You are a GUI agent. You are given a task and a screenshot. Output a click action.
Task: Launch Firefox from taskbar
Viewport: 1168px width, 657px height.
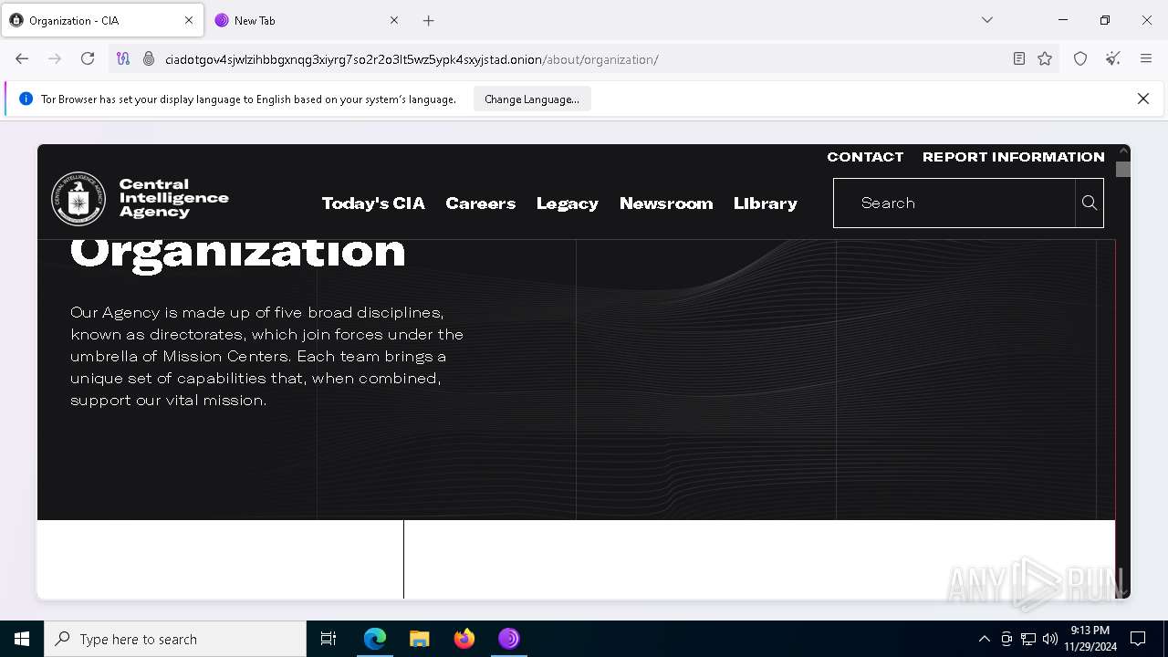tap(464, 639)
